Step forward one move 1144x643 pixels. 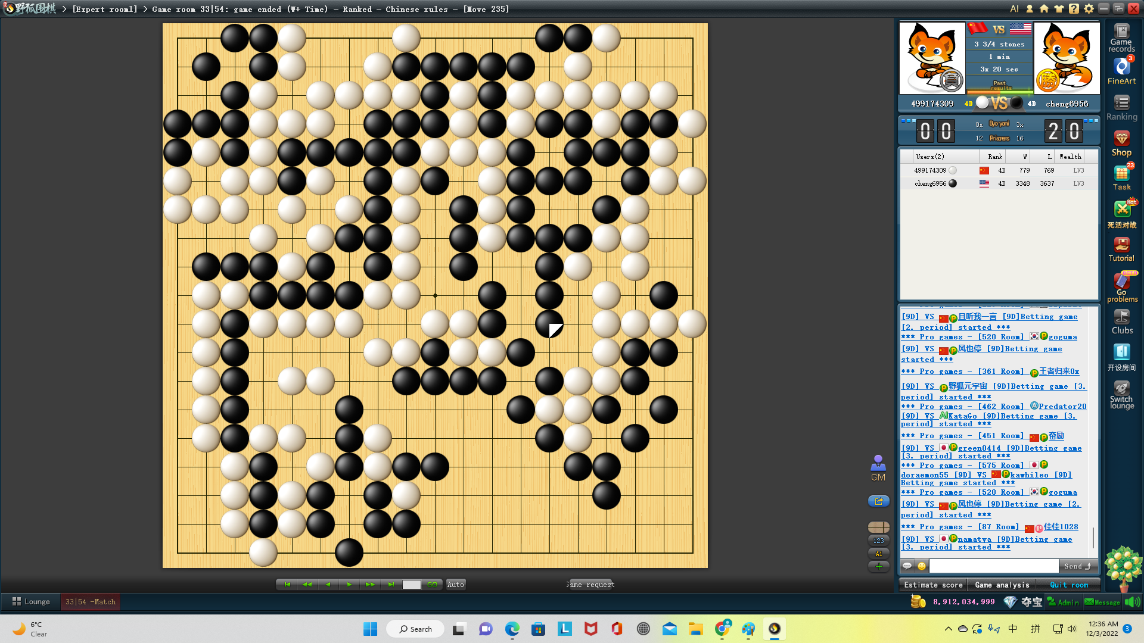[x=349, y=585]
